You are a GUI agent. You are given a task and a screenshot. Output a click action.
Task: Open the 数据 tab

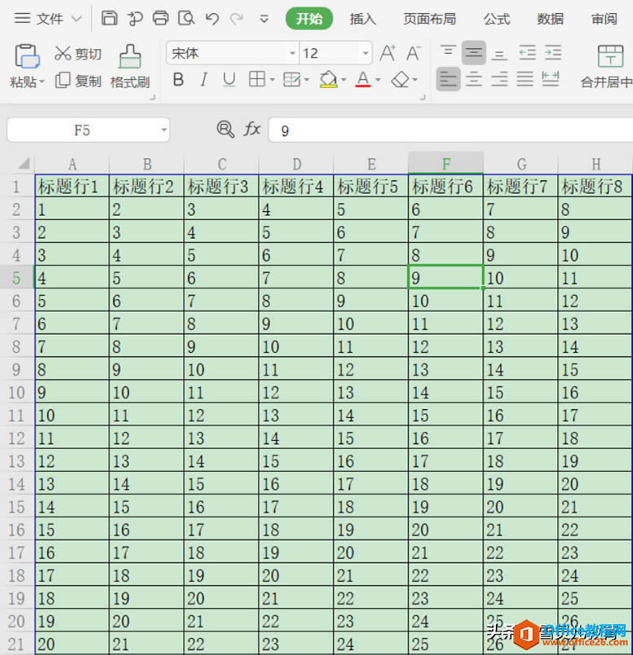coord(550,19)
